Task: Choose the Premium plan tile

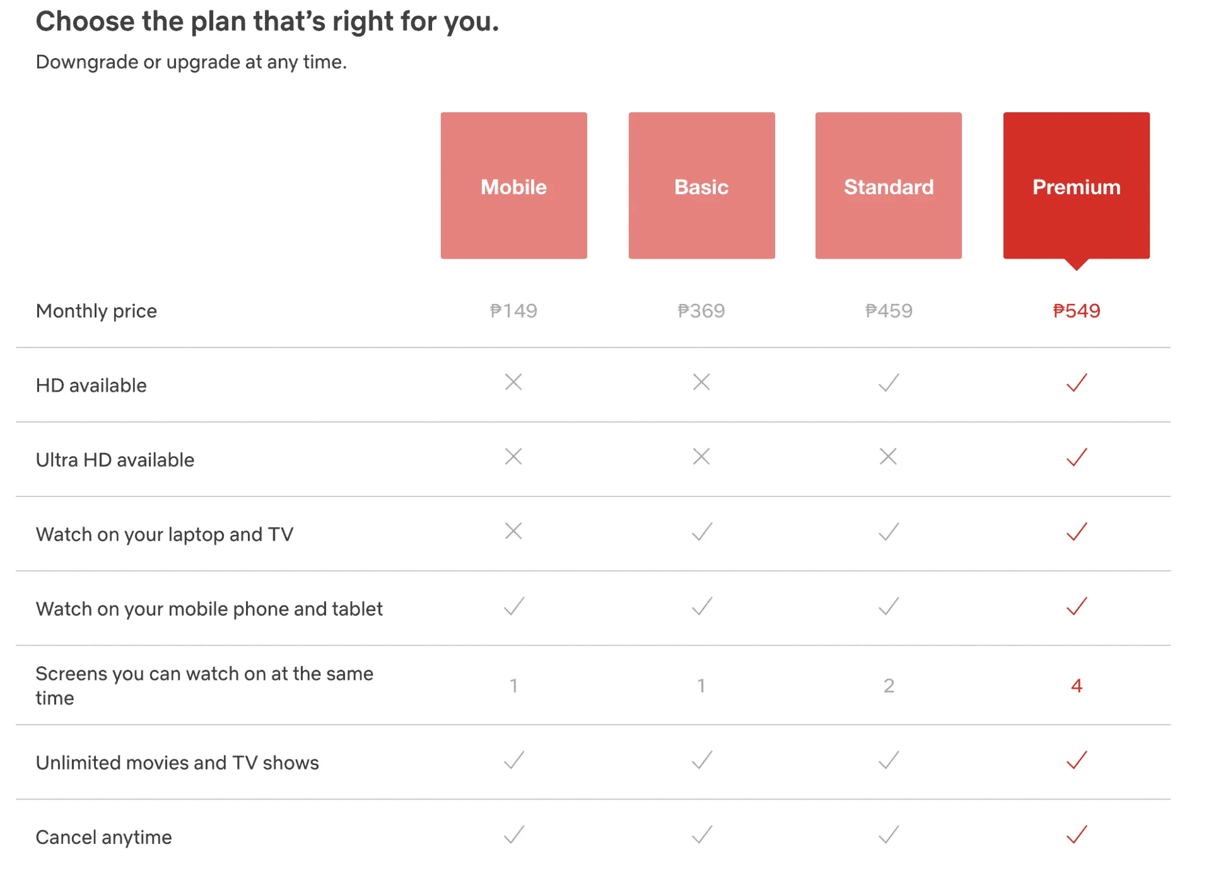Action: [1076, 185]
